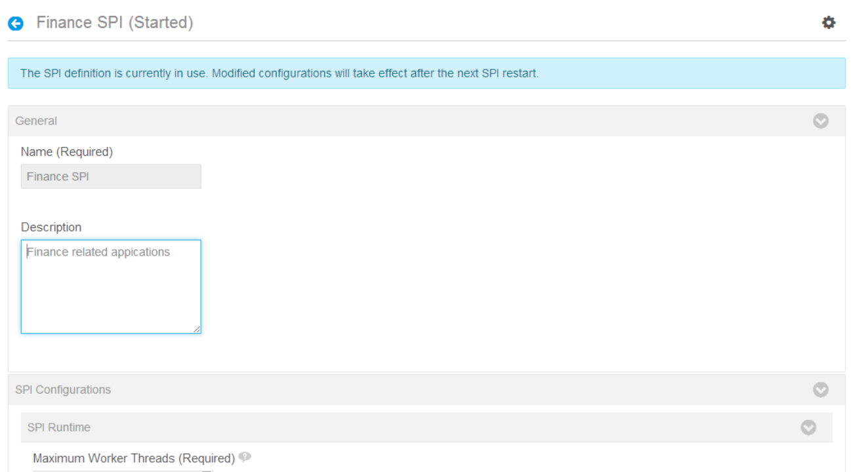Collapse the SPI Runtime section chevron
The image size is (862, 472).
(809, 427)
